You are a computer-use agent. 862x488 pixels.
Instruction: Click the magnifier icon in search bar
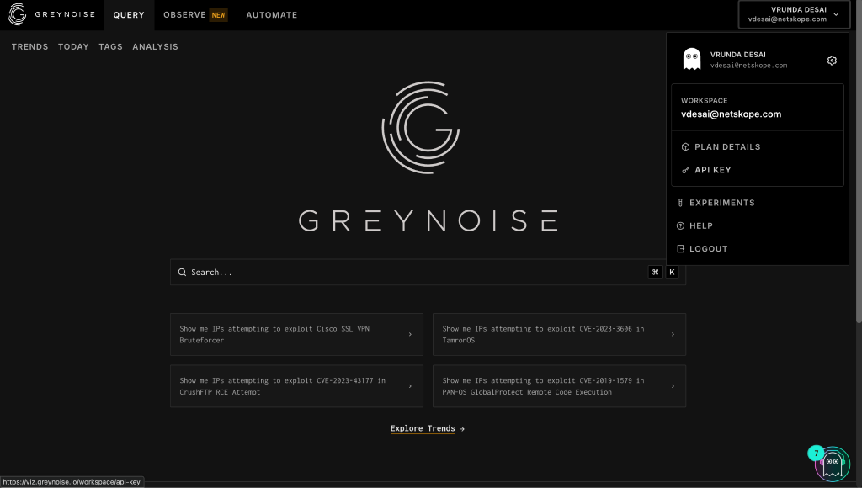182,272
